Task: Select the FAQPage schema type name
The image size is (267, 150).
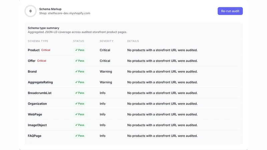Action: click(35, 136)
